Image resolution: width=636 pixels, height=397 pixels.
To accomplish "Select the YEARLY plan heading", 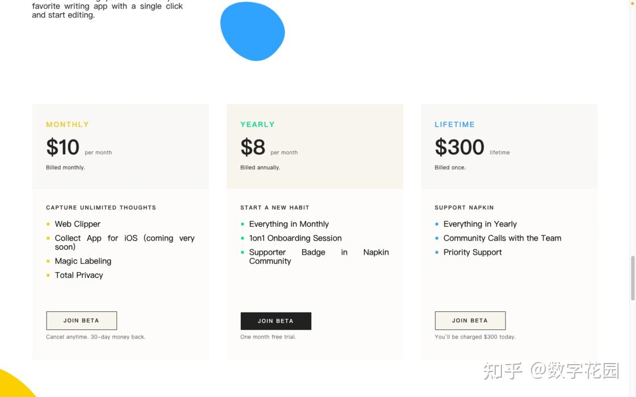I will click(257, 124).
